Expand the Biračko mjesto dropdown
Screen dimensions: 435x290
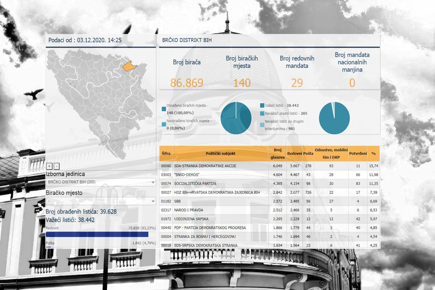101,201
